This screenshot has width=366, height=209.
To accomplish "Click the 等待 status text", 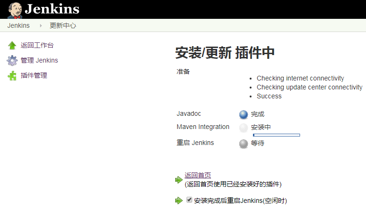I will (x=258, y=143).
